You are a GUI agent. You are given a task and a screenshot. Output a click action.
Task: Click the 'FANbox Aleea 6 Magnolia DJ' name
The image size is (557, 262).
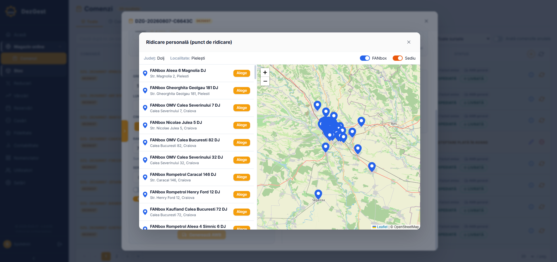(178, 70)
